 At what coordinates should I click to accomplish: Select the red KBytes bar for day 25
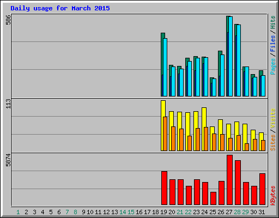(213, 198)
